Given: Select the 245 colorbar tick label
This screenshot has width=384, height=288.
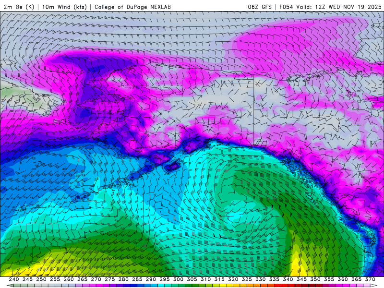Looking at the screenshot, I should [x=27, y=279].
